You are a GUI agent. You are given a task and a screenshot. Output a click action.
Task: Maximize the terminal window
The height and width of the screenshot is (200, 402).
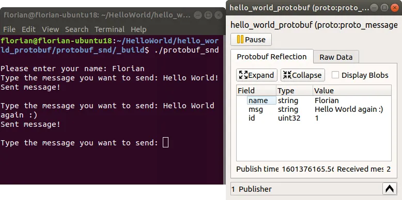click(208, 15)
